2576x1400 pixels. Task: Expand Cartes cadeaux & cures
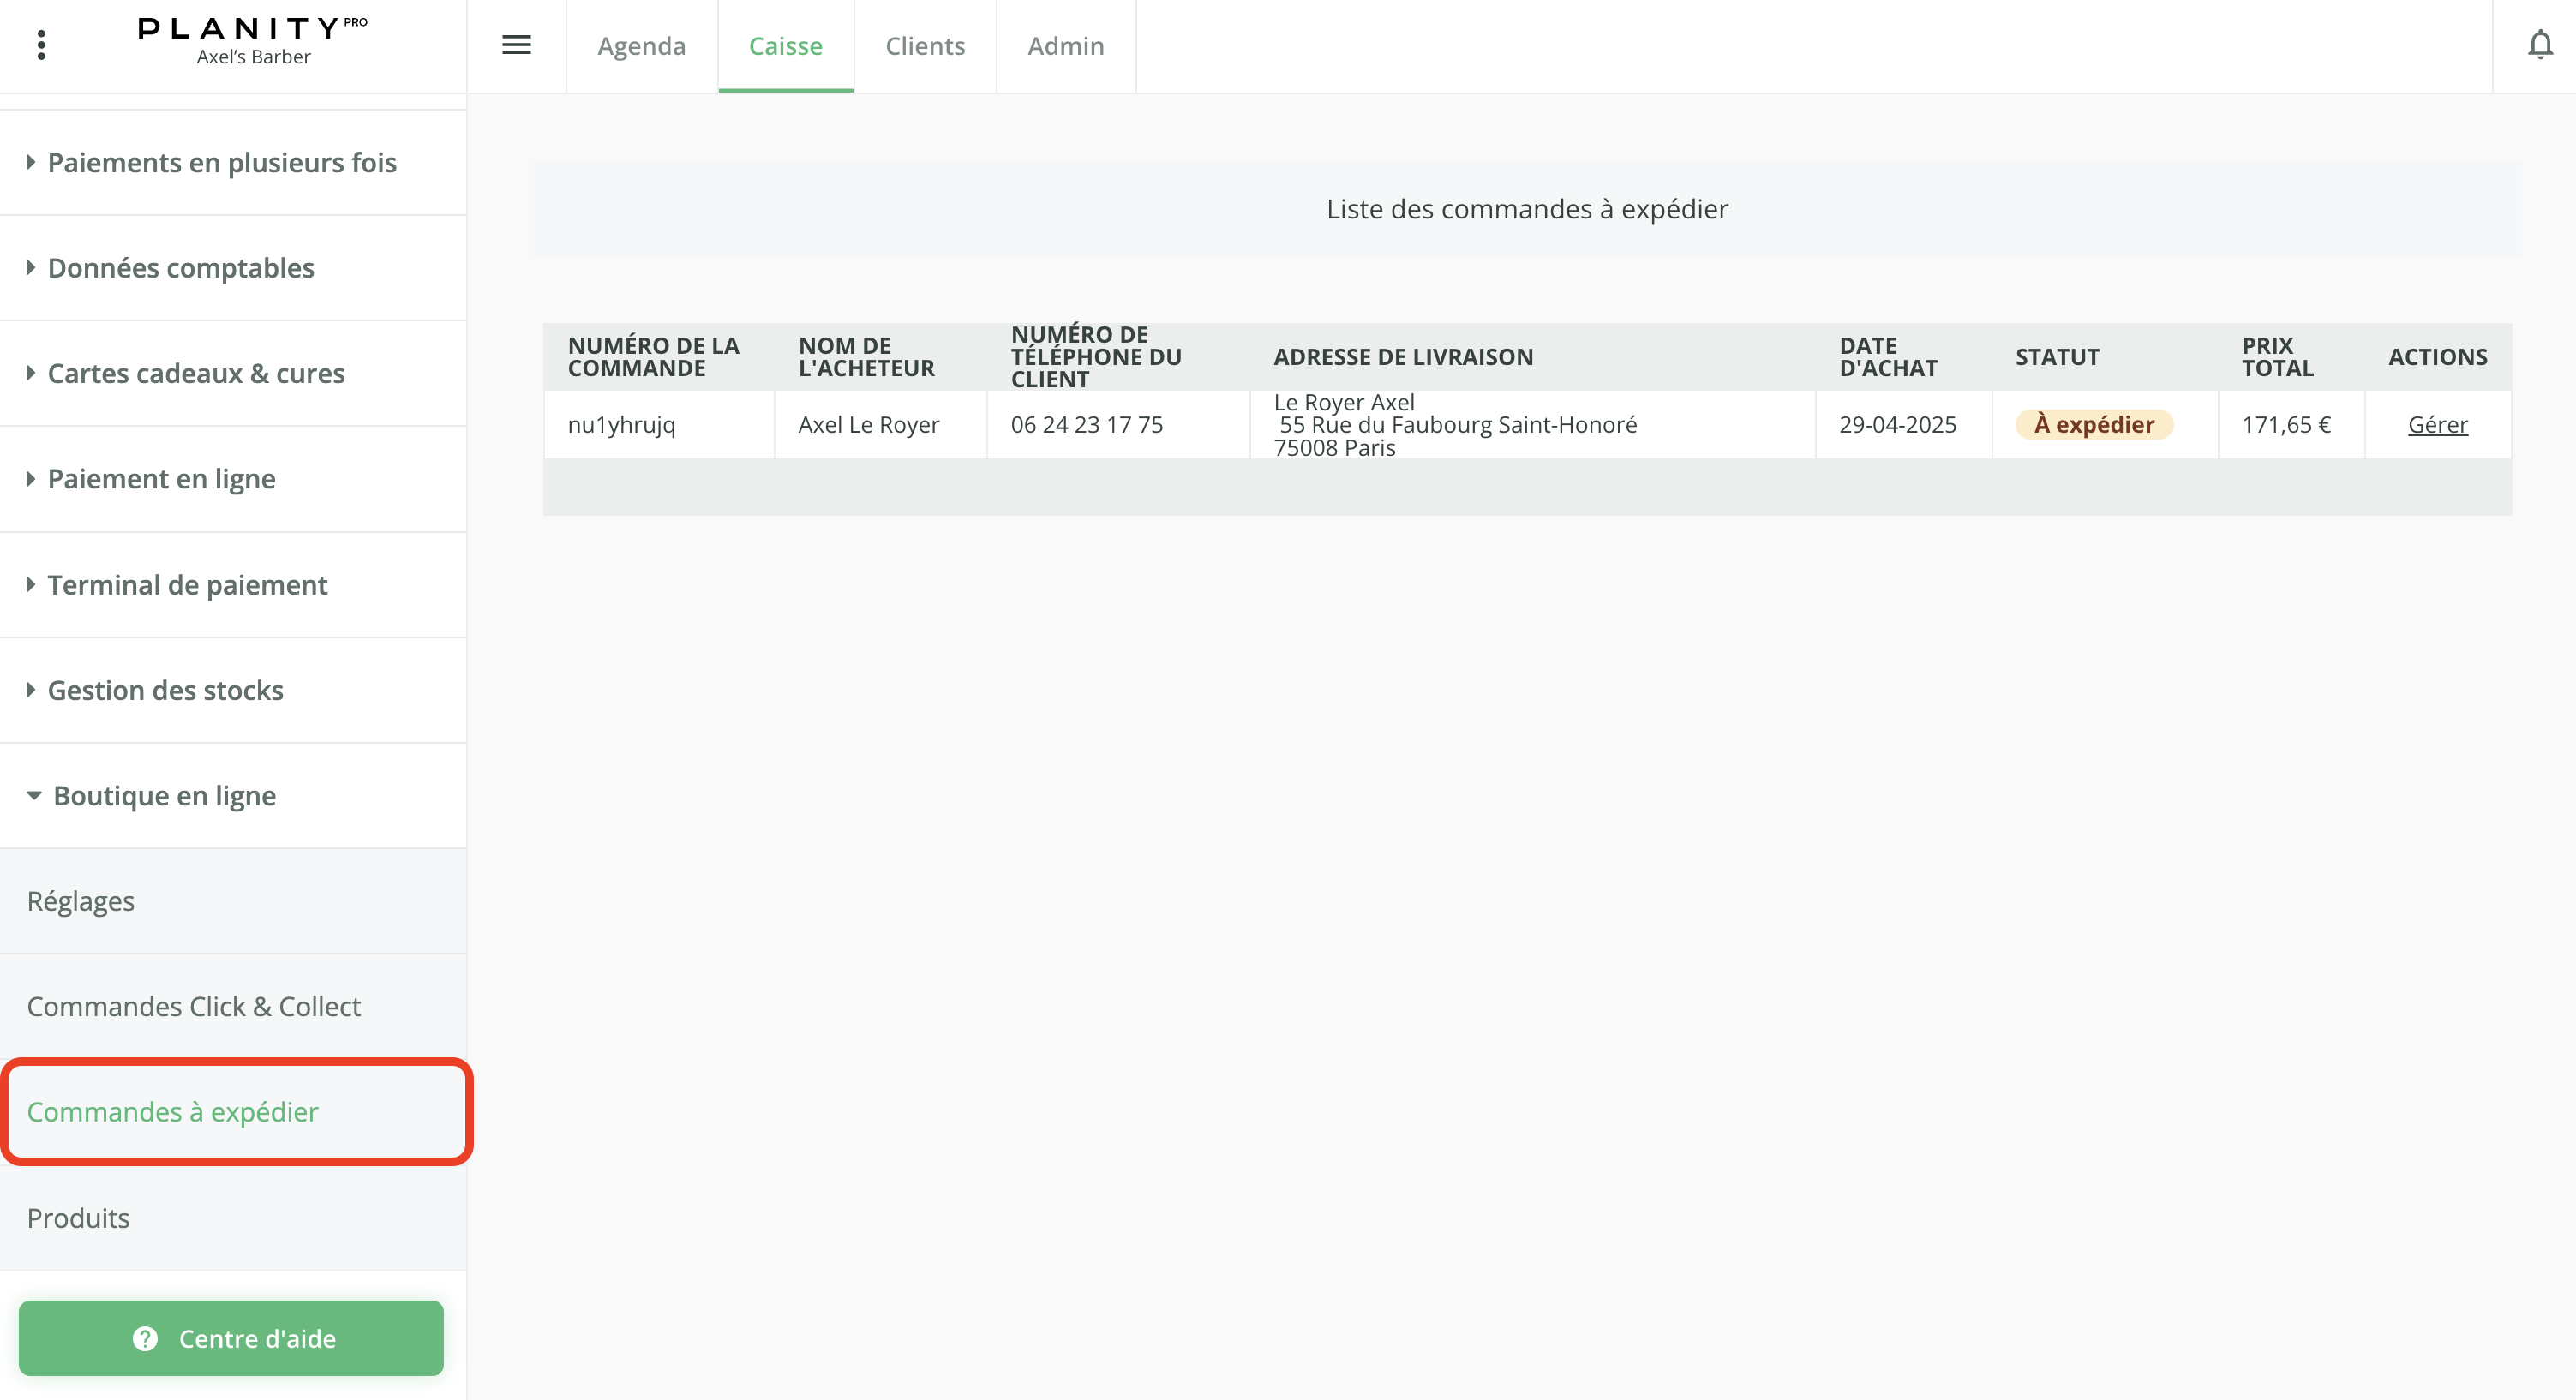pos(195,373)
